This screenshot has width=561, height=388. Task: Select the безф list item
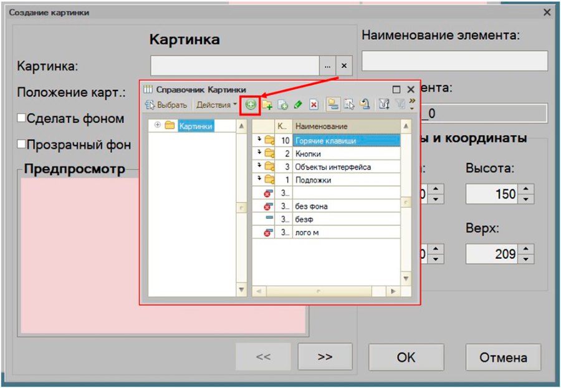point(326,219)
